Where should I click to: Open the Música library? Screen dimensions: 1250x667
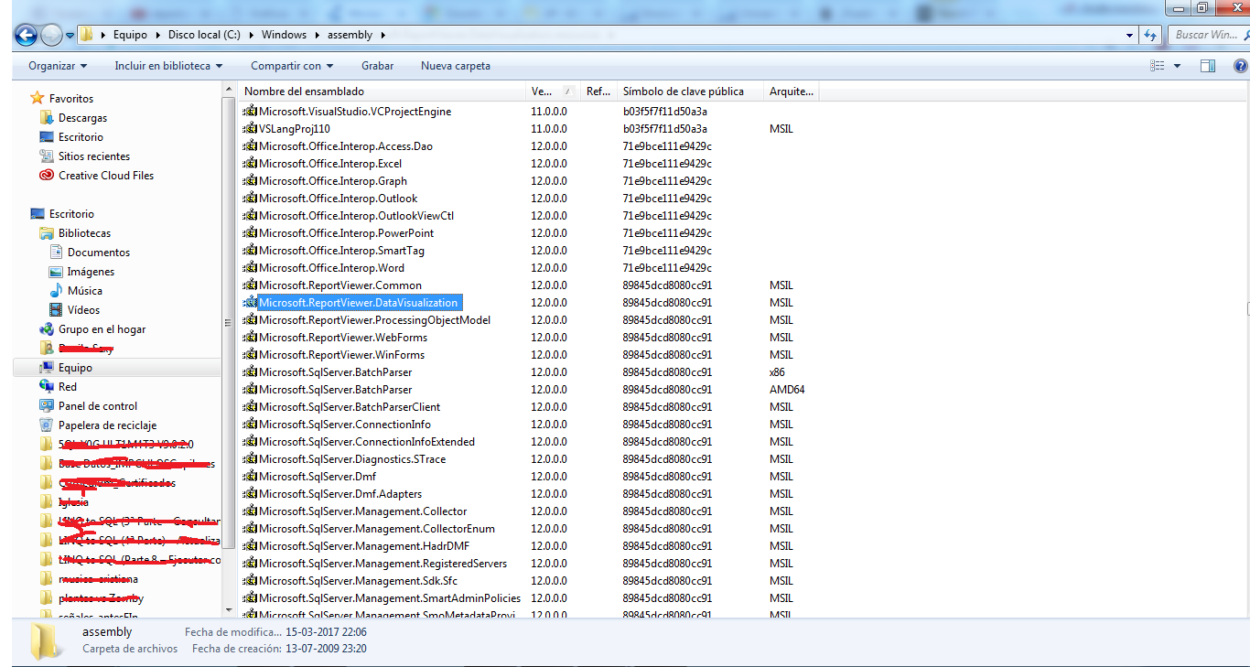coord(84,291)
